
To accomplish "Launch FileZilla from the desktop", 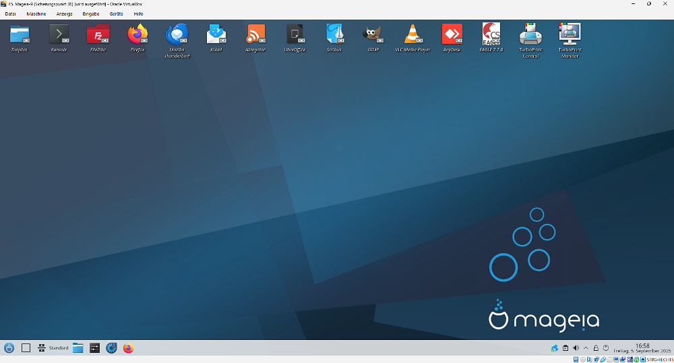I will 98,34.
